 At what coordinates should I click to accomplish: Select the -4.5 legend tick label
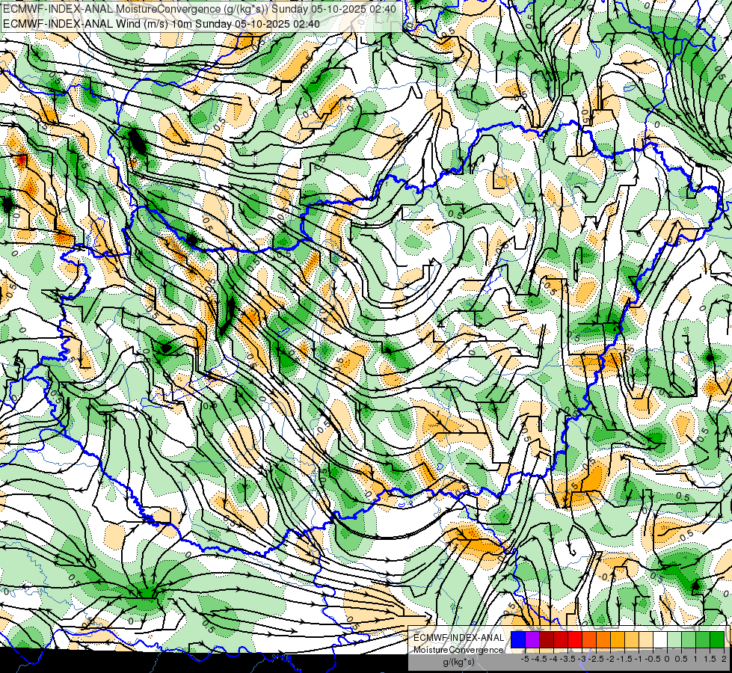pyautogui.click(x=539, y=659)
